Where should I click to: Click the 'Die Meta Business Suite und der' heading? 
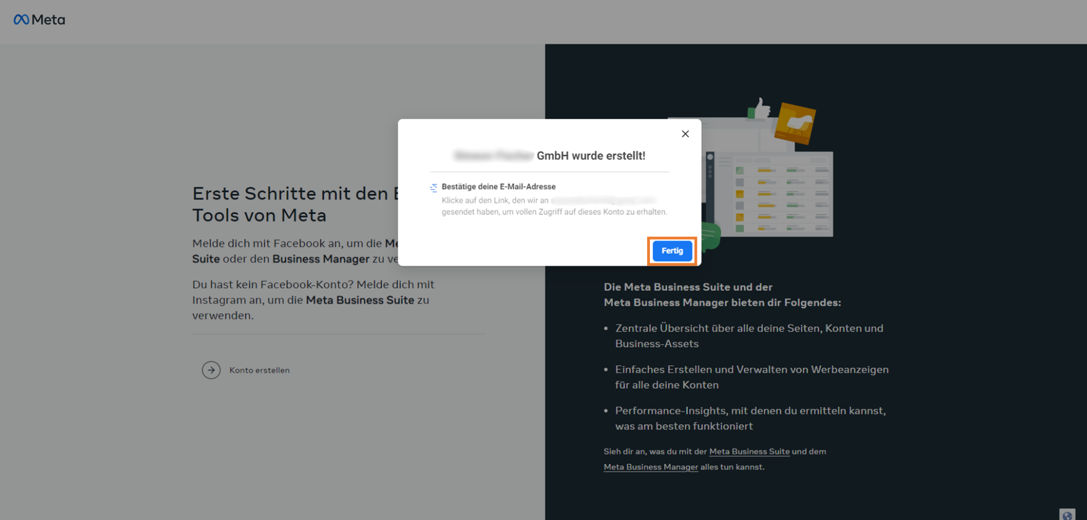[x=722, y=294]
